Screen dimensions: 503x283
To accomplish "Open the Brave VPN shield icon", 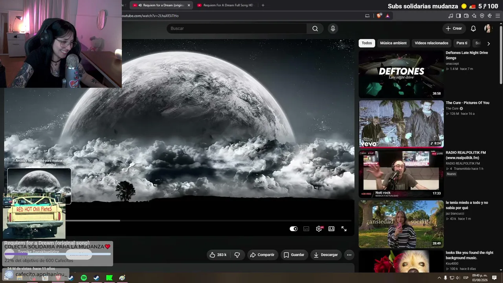I will tap(482, 16).
